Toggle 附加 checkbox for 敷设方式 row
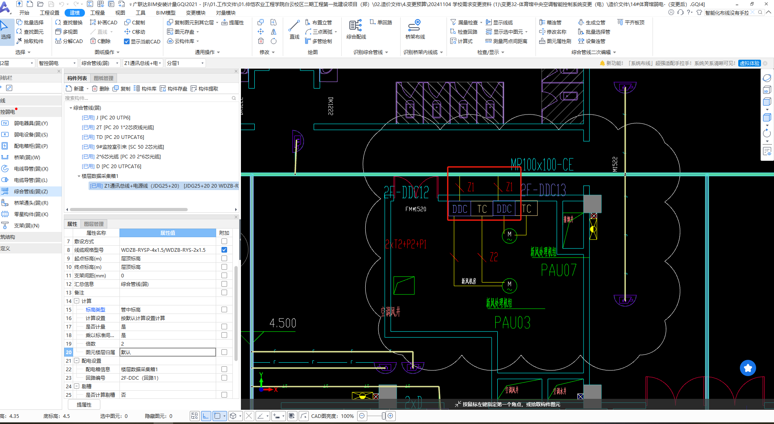This screenshot has width=774, height=424. tap(224, 241)
